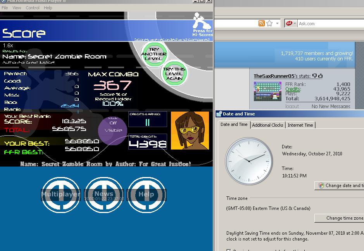Open the News circle icon
This screenshot has height=251, width=364.
point(104,194)
